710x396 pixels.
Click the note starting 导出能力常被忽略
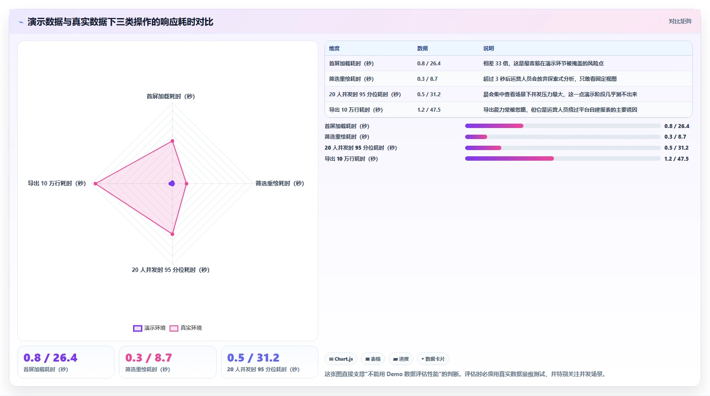click(560, 110)
